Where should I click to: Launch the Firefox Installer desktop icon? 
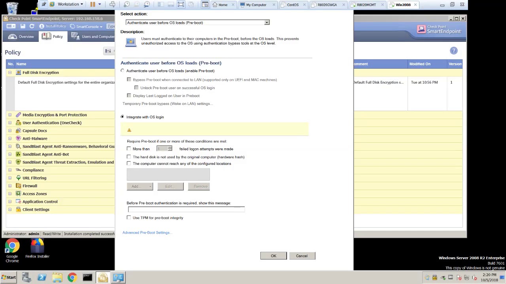pos(37,249)
